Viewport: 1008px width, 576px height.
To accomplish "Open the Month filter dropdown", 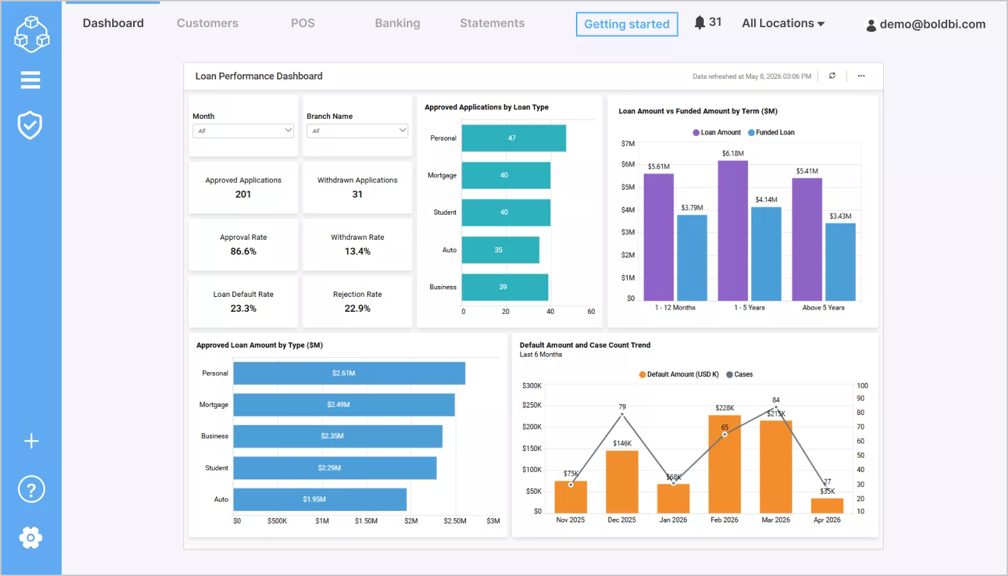I will pos(243,130).
